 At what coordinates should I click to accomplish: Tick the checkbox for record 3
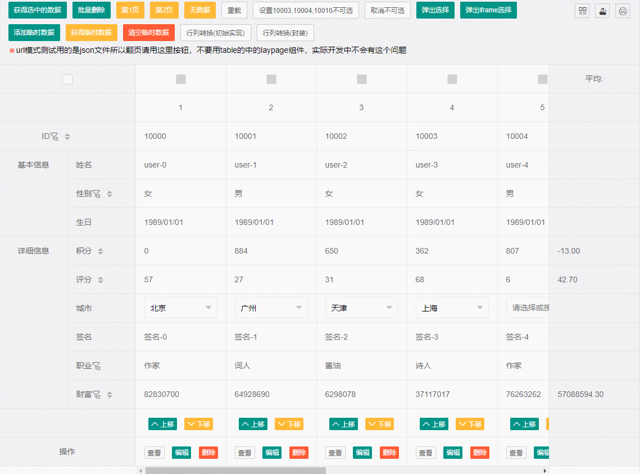pos(362,79)
